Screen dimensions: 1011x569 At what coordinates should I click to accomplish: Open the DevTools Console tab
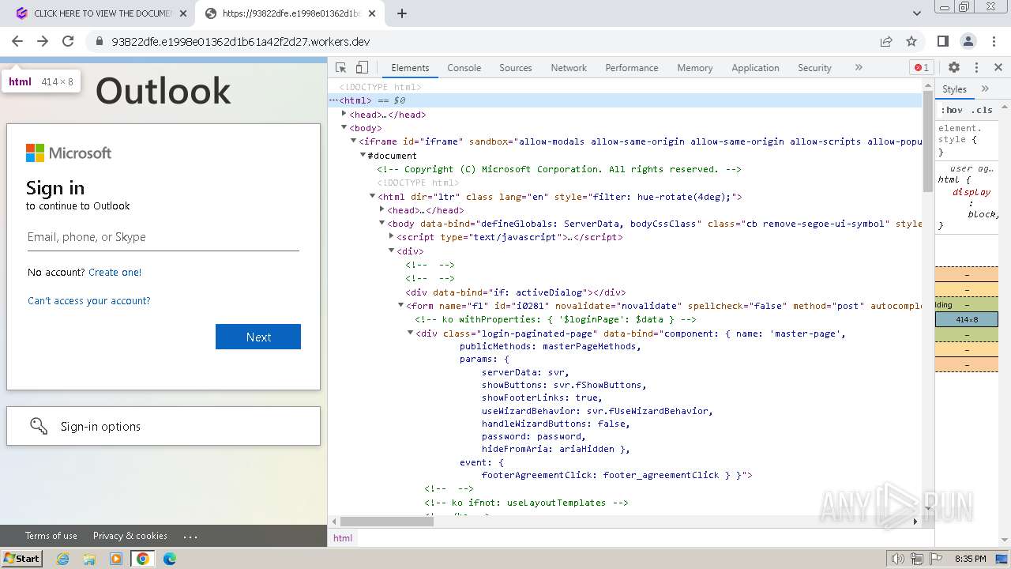point(464,68)
